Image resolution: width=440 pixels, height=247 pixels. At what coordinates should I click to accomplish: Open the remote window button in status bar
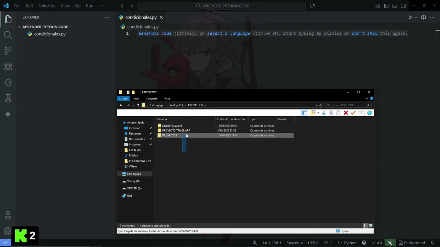coord(5,243)
